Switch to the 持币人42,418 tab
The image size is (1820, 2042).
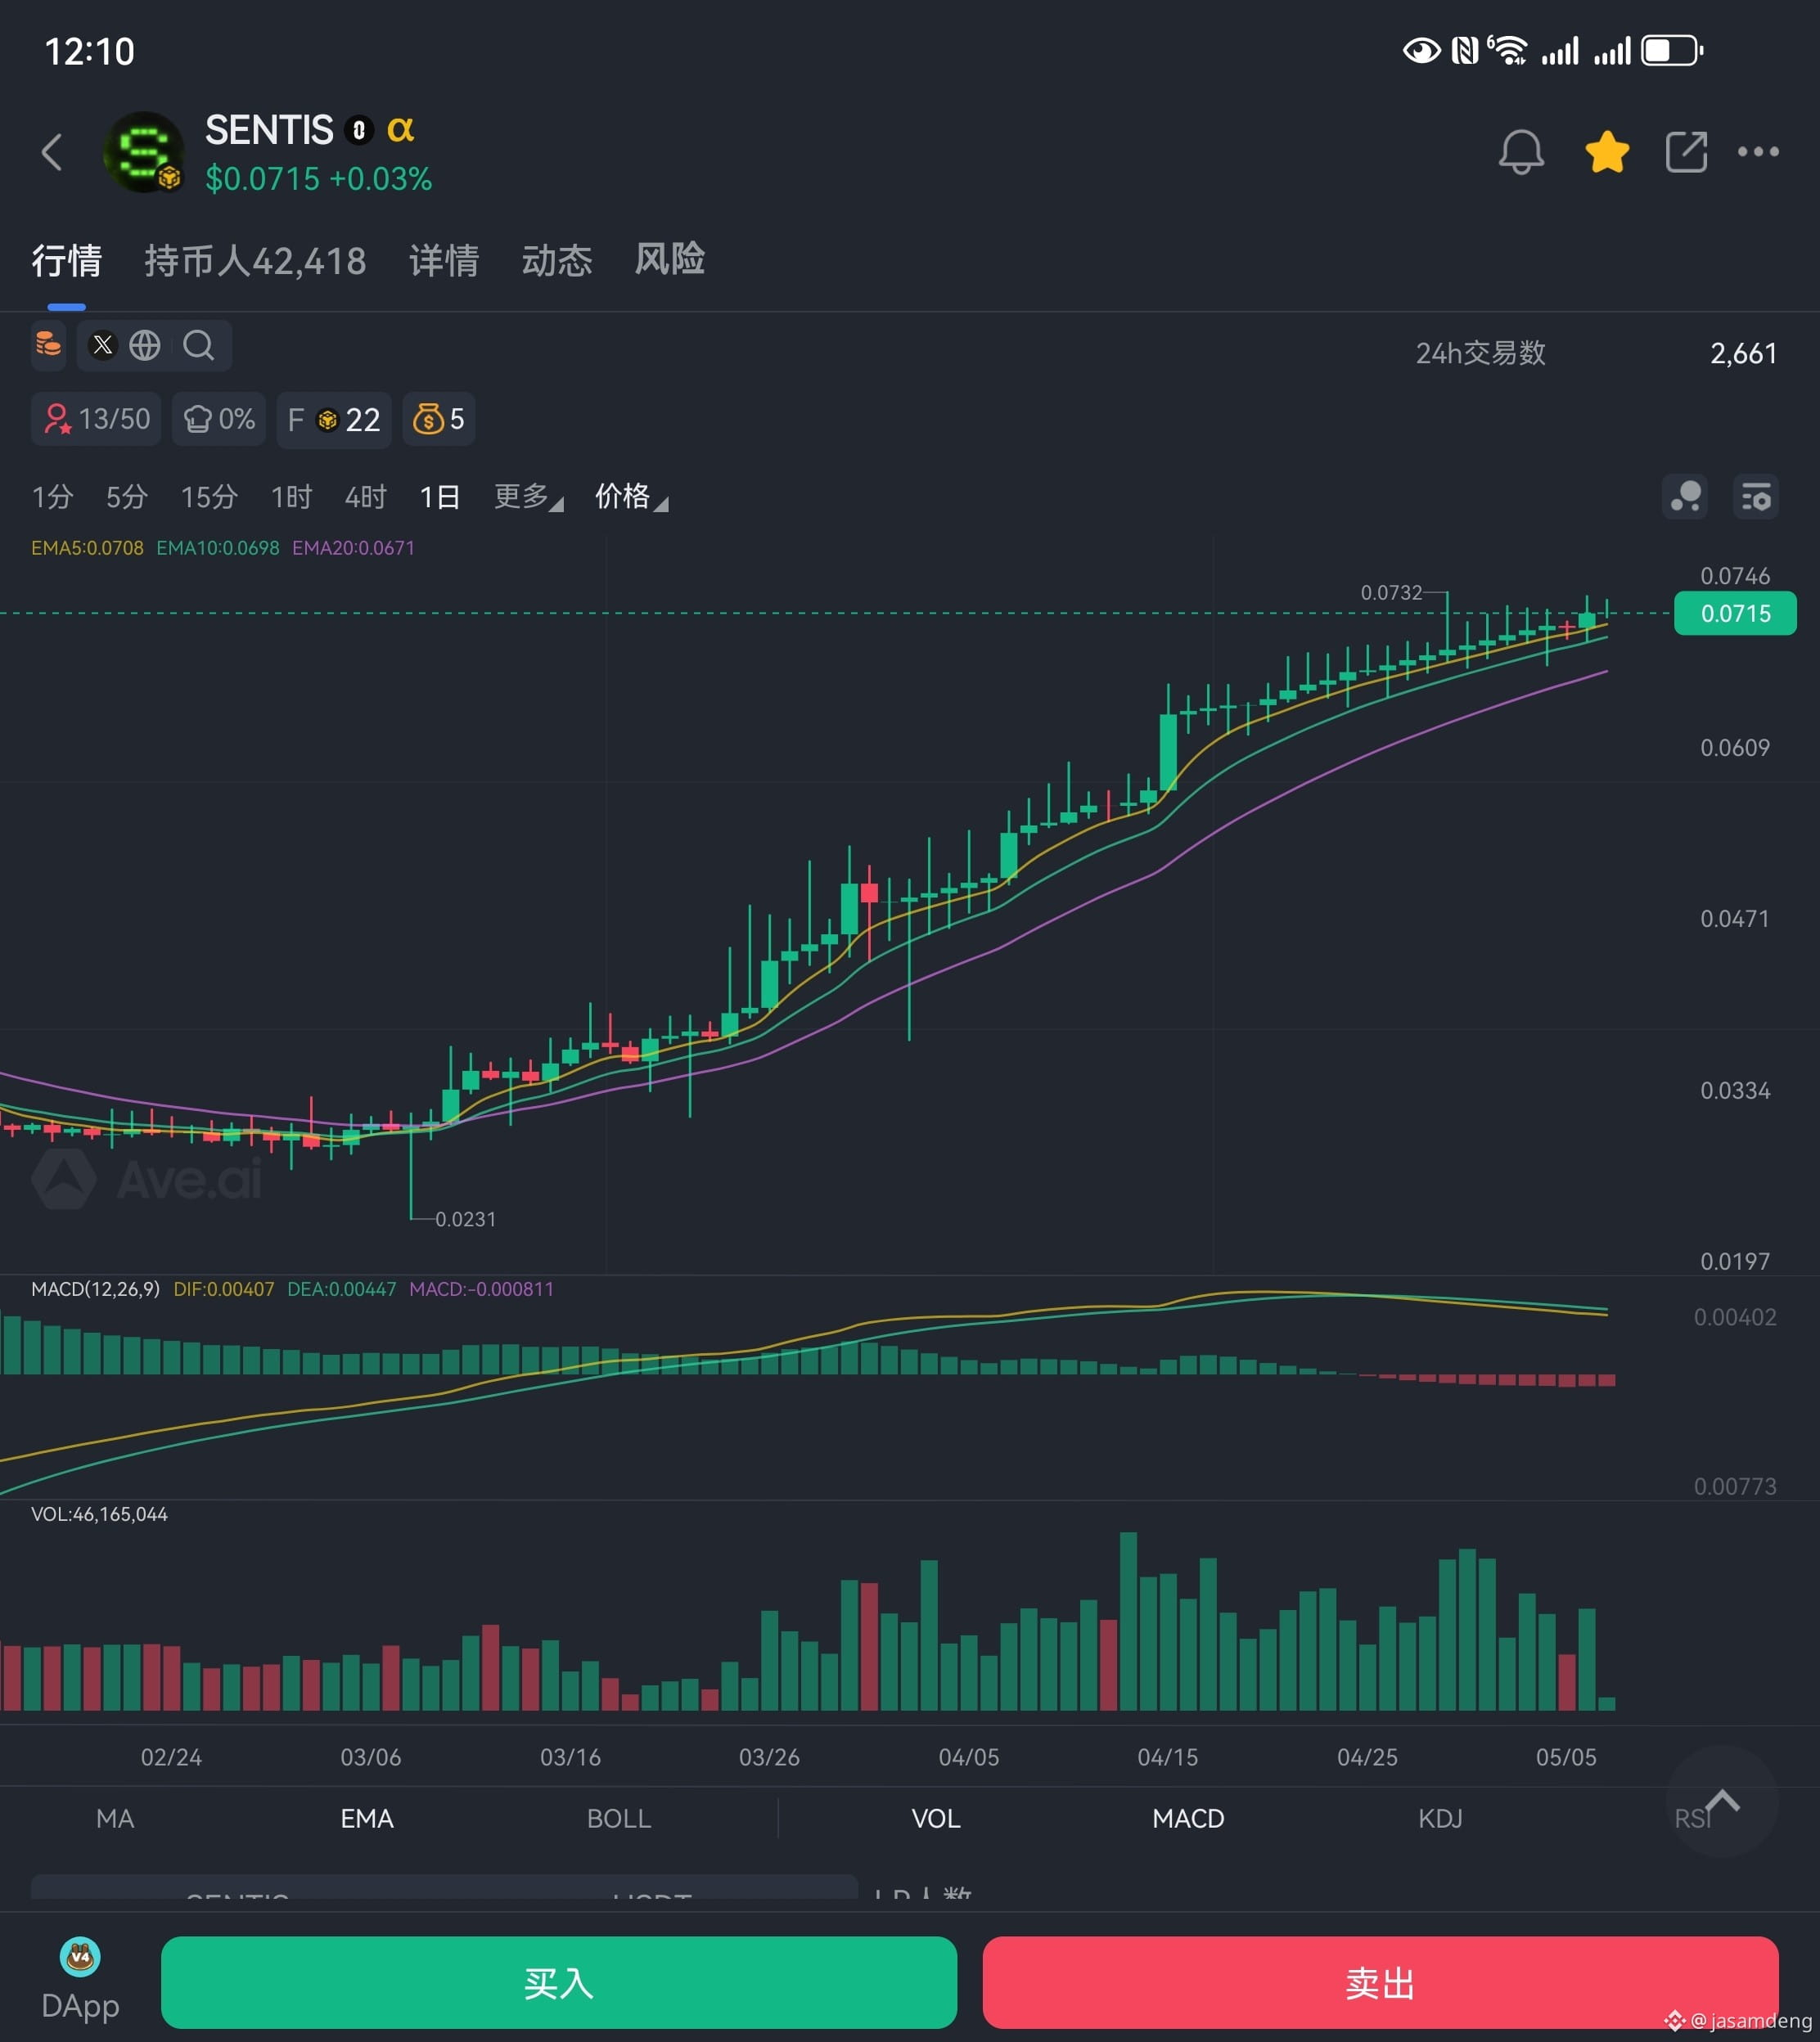click(x=255, y=261)
